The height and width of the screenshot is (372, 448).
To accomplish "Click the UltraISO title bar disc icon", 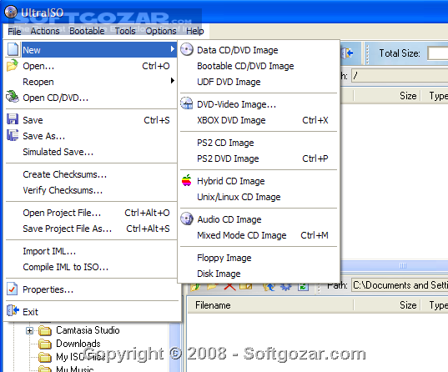I will [x=11, y=12].
